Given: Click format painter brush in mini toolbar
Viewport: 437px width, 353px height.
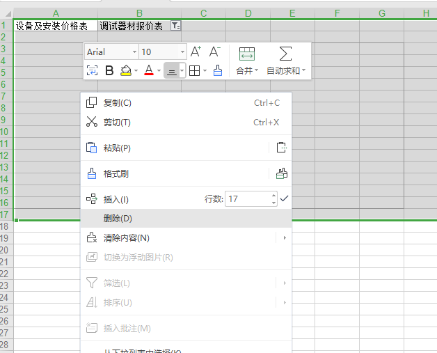Looking at the screenshot, I should point(217,70).
